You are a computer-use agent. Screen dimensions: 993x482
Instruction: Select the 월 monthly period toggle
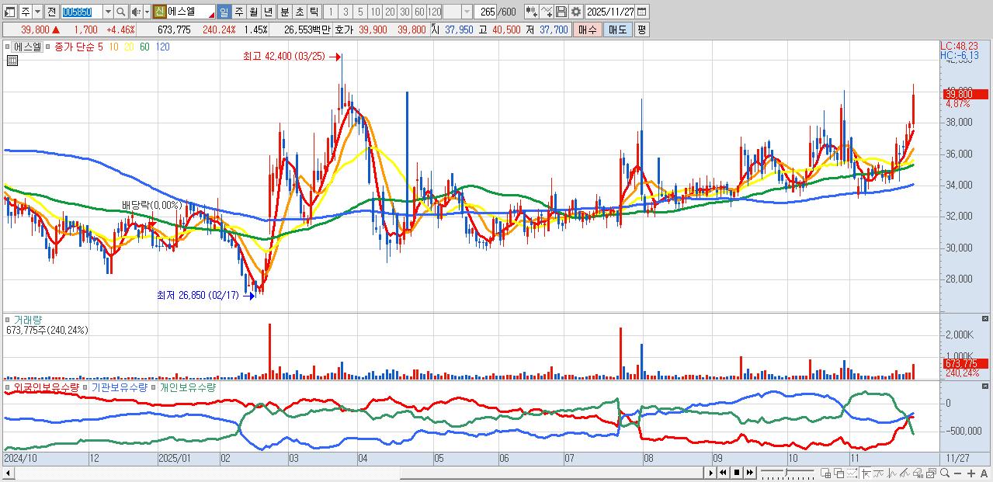tap(253, 12)
